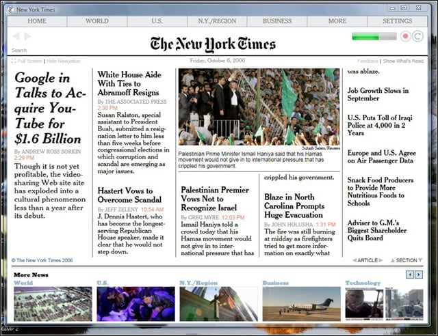438x336 pixels.
Task: Click the Feedback link
Action: click(368, 61)
